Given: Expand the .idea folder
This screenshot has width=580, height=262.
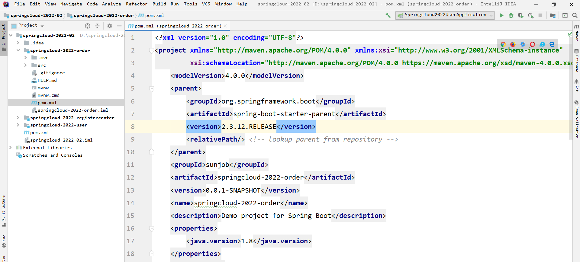Looking at the screenshot, I should click(x=18, y=43).
